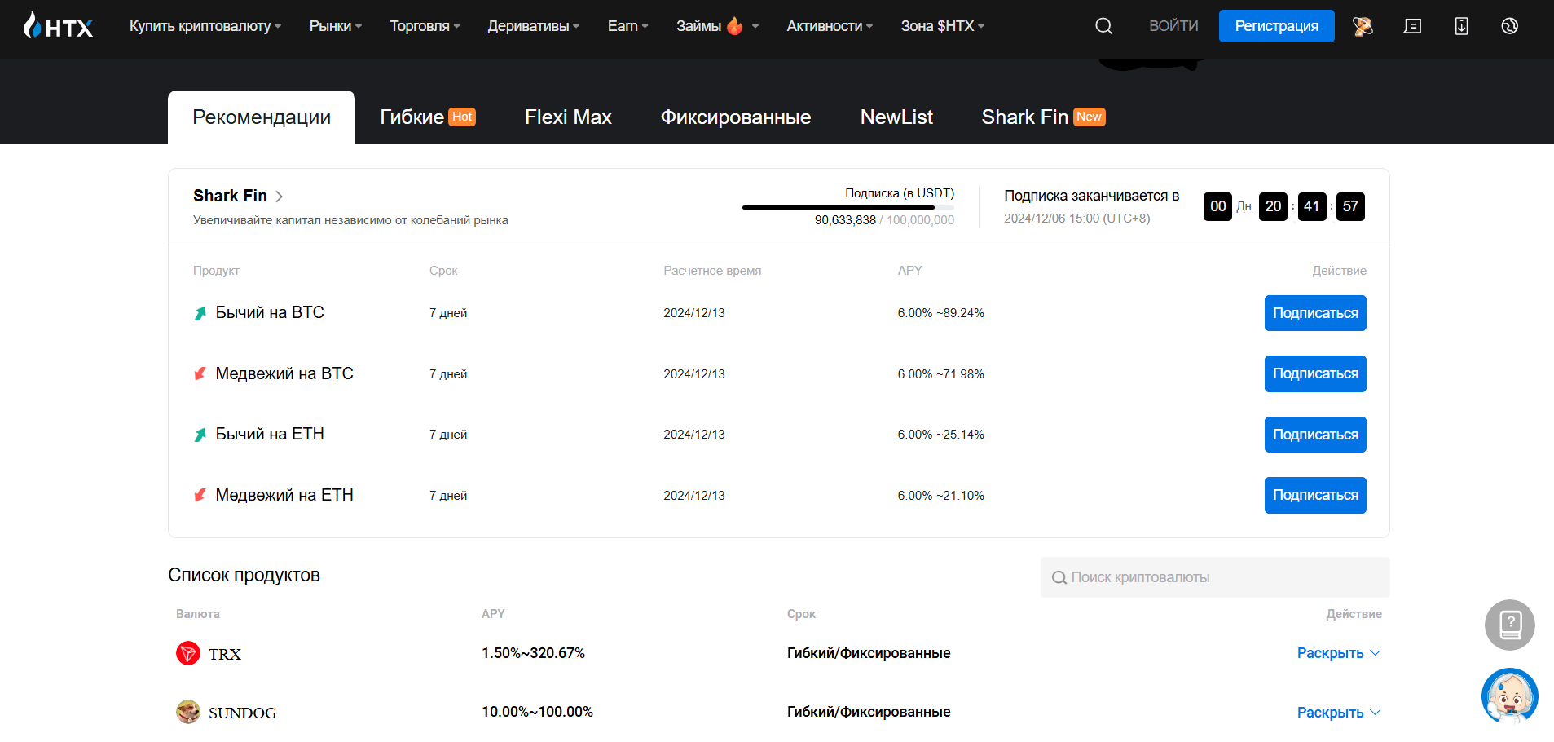This screenshot has height=742, width=1554.
Task: Open the help guide floating icon
Action: pyautogui.click(x=1510, y=625)
